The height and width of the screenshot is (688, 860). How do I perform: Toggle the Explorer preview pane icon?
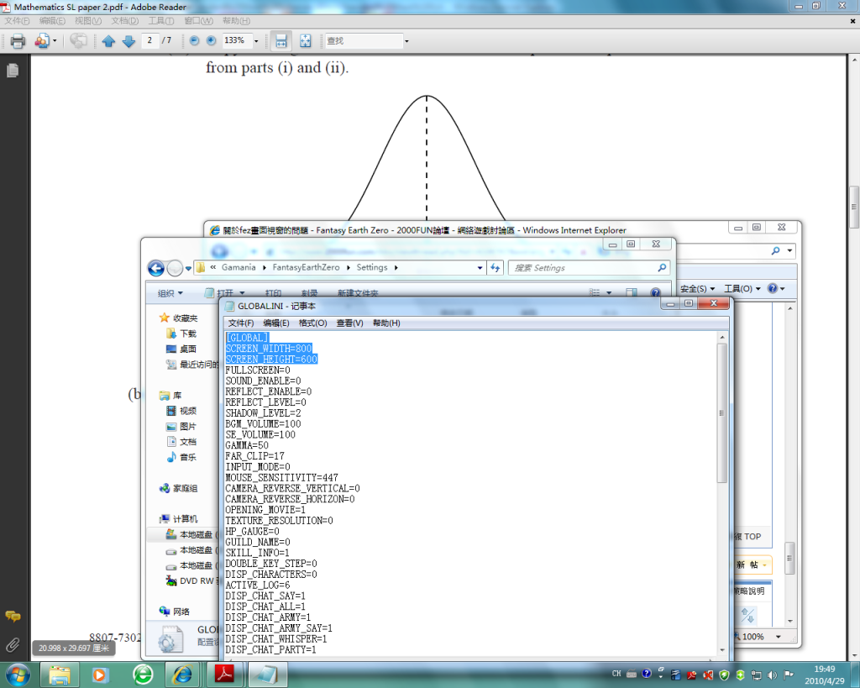[x=632, y=292]
